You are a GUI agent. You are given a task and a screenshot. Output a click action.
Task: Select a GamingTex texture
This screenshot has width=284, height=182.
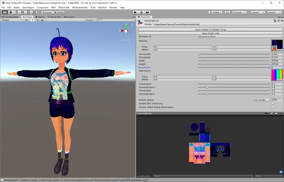[x=280, y=80]
